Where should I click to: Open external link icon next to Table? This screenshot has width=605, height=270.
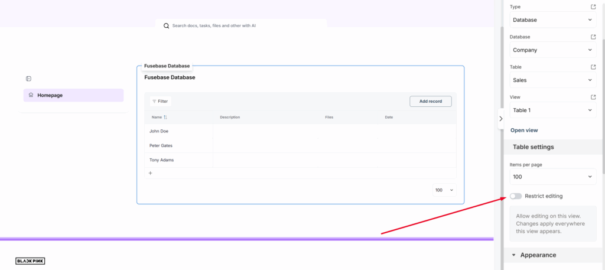tap(593, 67)
